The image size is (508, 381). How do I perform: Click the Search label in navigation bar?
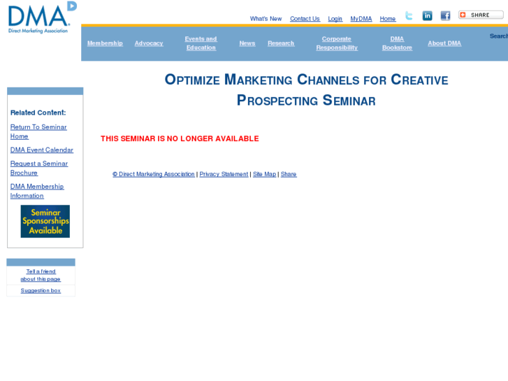[499, 36]
